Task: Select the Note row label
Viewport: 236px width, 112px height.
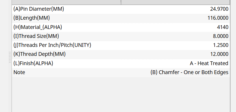Action: pyautogui.click(x=19, y=72)
